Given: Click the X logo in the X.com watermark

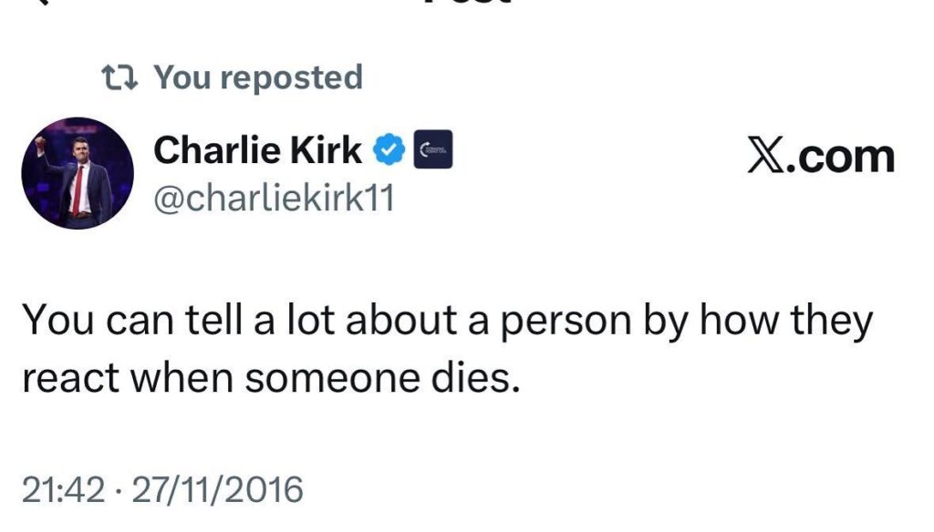Looking at the screenshot, I should click(766, 157).
